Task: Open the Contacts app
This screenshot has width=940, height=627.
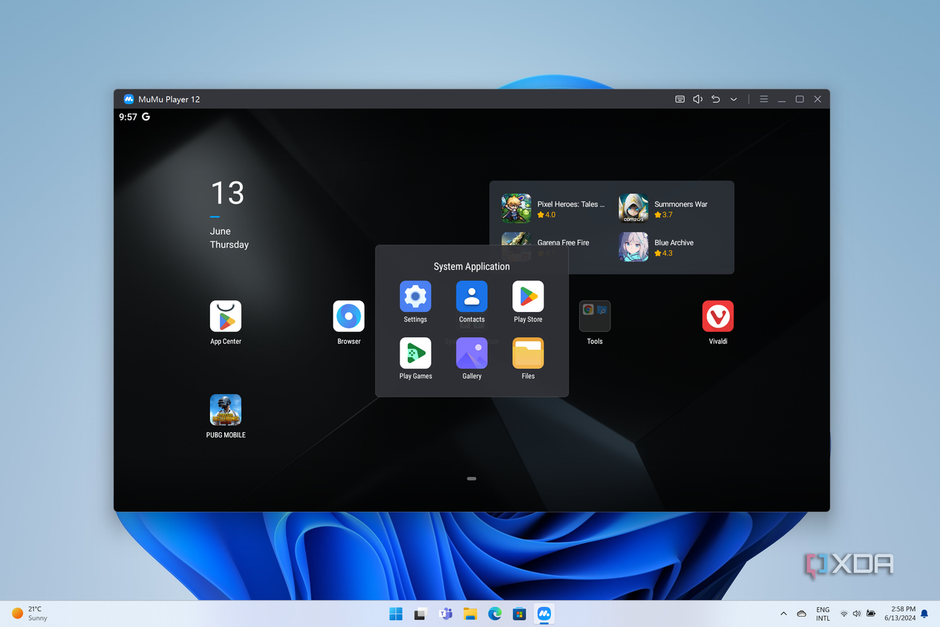Action: pyautogui.click(x=471, y=296)
